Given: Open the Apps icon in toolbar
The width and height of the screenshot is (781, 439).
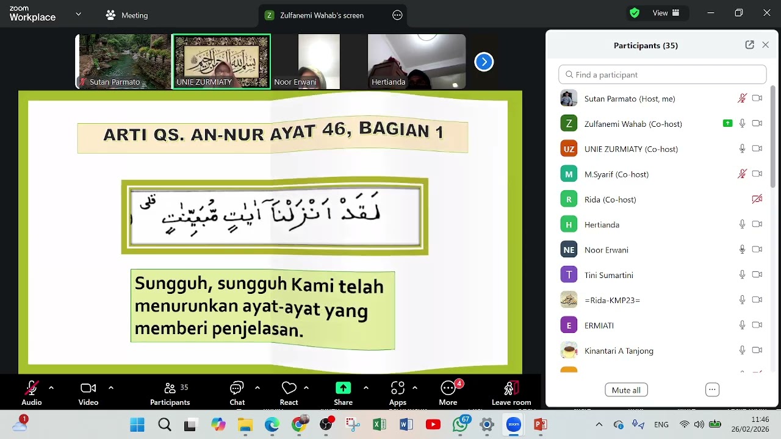Looking at the screenshot, I should 398,388.
